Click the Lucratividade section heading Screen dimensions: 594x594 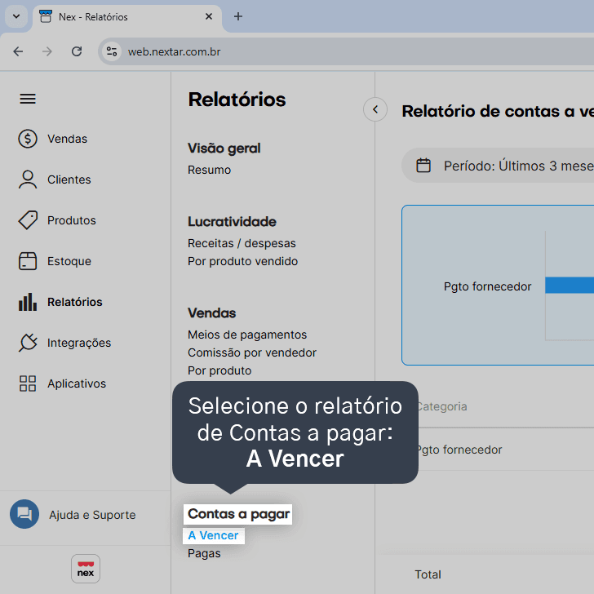(x=233, y=222)
